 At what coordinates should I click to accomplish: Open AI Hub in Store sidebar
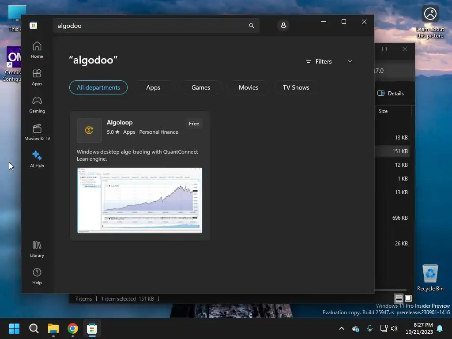(37, 159)
